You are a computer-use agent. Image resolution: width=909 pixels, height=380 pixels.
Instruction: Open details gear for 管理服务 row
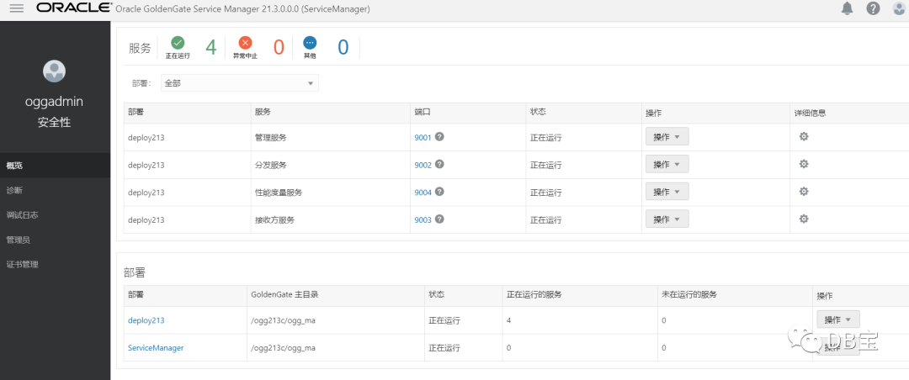804,137
